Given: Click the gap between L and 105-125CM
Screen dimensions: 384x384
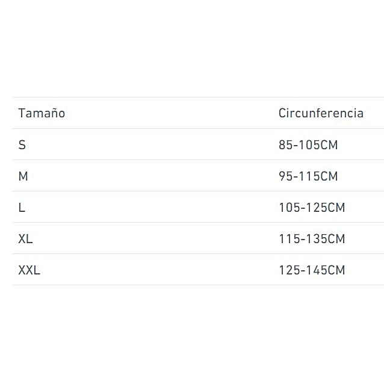Looking at the screenshot, I should tap(150, 208).
